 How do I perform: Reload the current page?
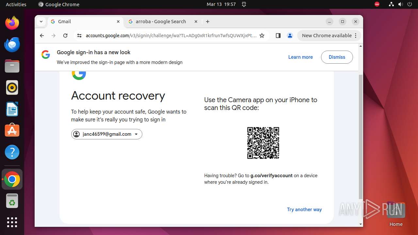click(65, 36)
